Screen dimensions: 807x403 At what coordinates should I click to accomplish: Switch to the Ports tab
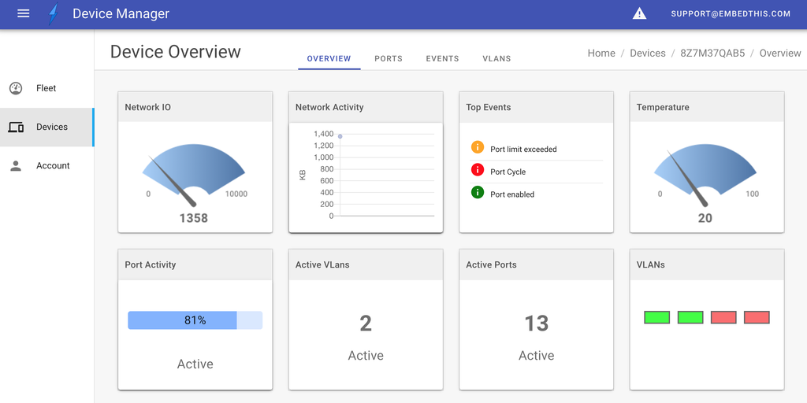click(x=389, y=59)
